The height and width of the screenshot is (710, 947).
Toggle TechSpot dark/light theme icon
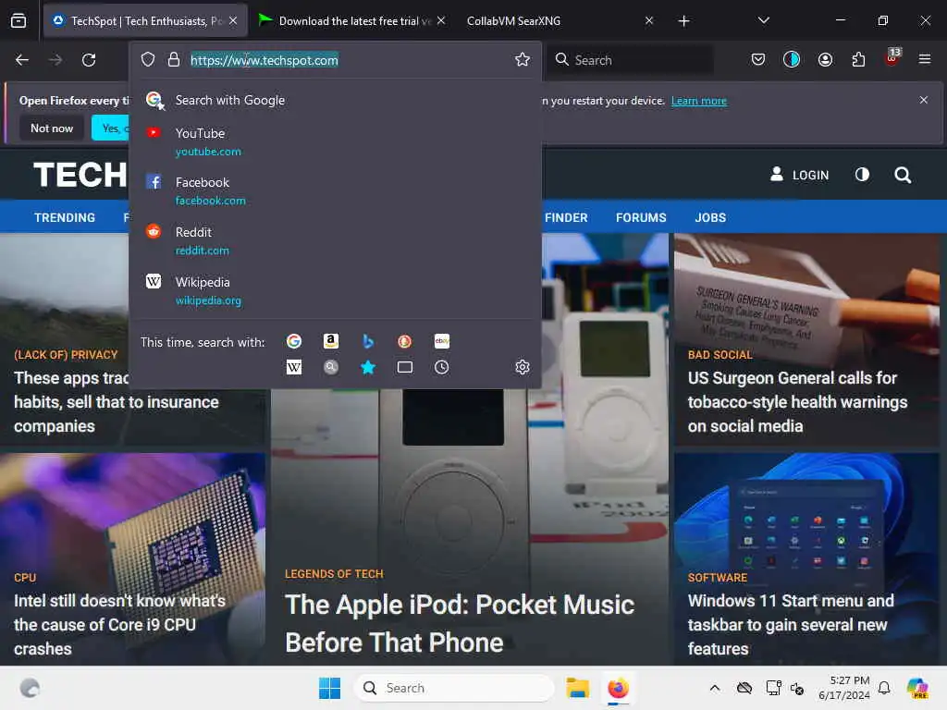863,175
